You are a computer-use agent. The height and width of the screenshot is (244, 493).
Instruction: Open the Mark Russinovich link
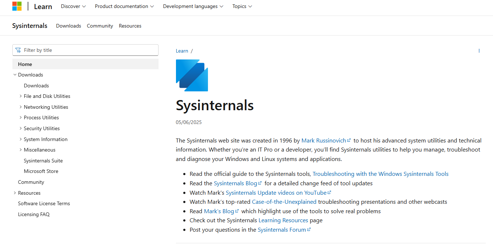pyautogui.click(x=326, y=140)
